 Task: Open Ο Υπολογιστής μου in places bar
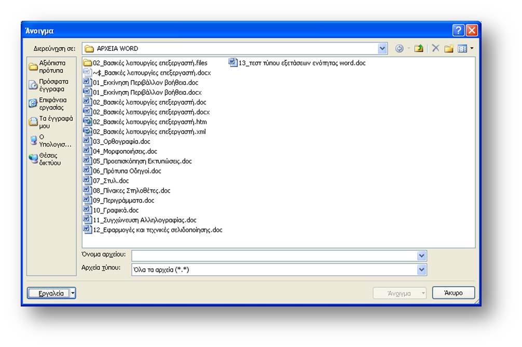pyautogui.click(x=51, y=141)
